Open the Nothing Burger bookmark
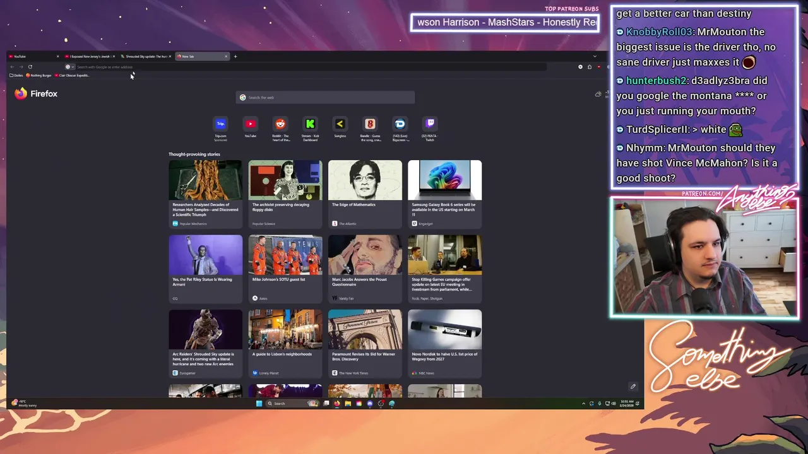 [39, 75]
